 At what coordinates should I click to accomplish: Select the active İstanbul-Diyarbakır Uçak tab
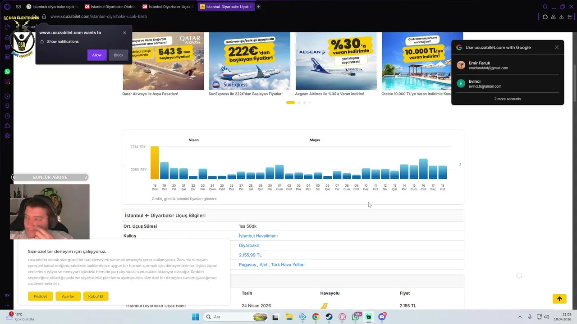click(226, 7)
